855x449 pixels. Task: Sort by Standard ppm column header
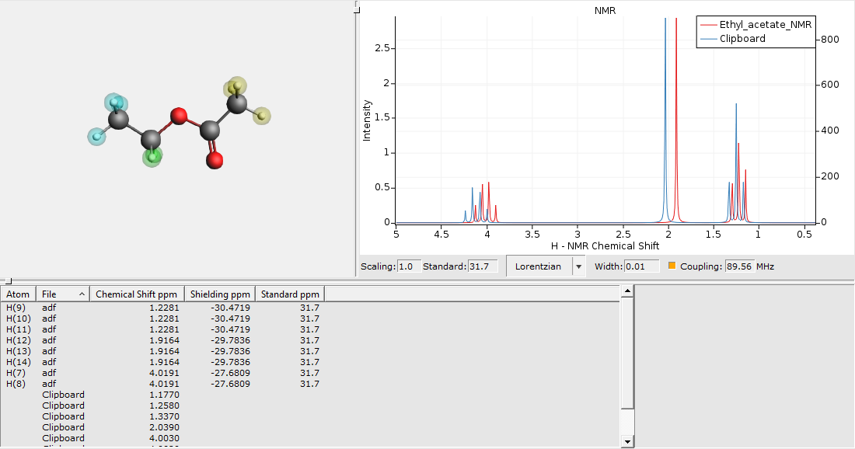[290, 294]
